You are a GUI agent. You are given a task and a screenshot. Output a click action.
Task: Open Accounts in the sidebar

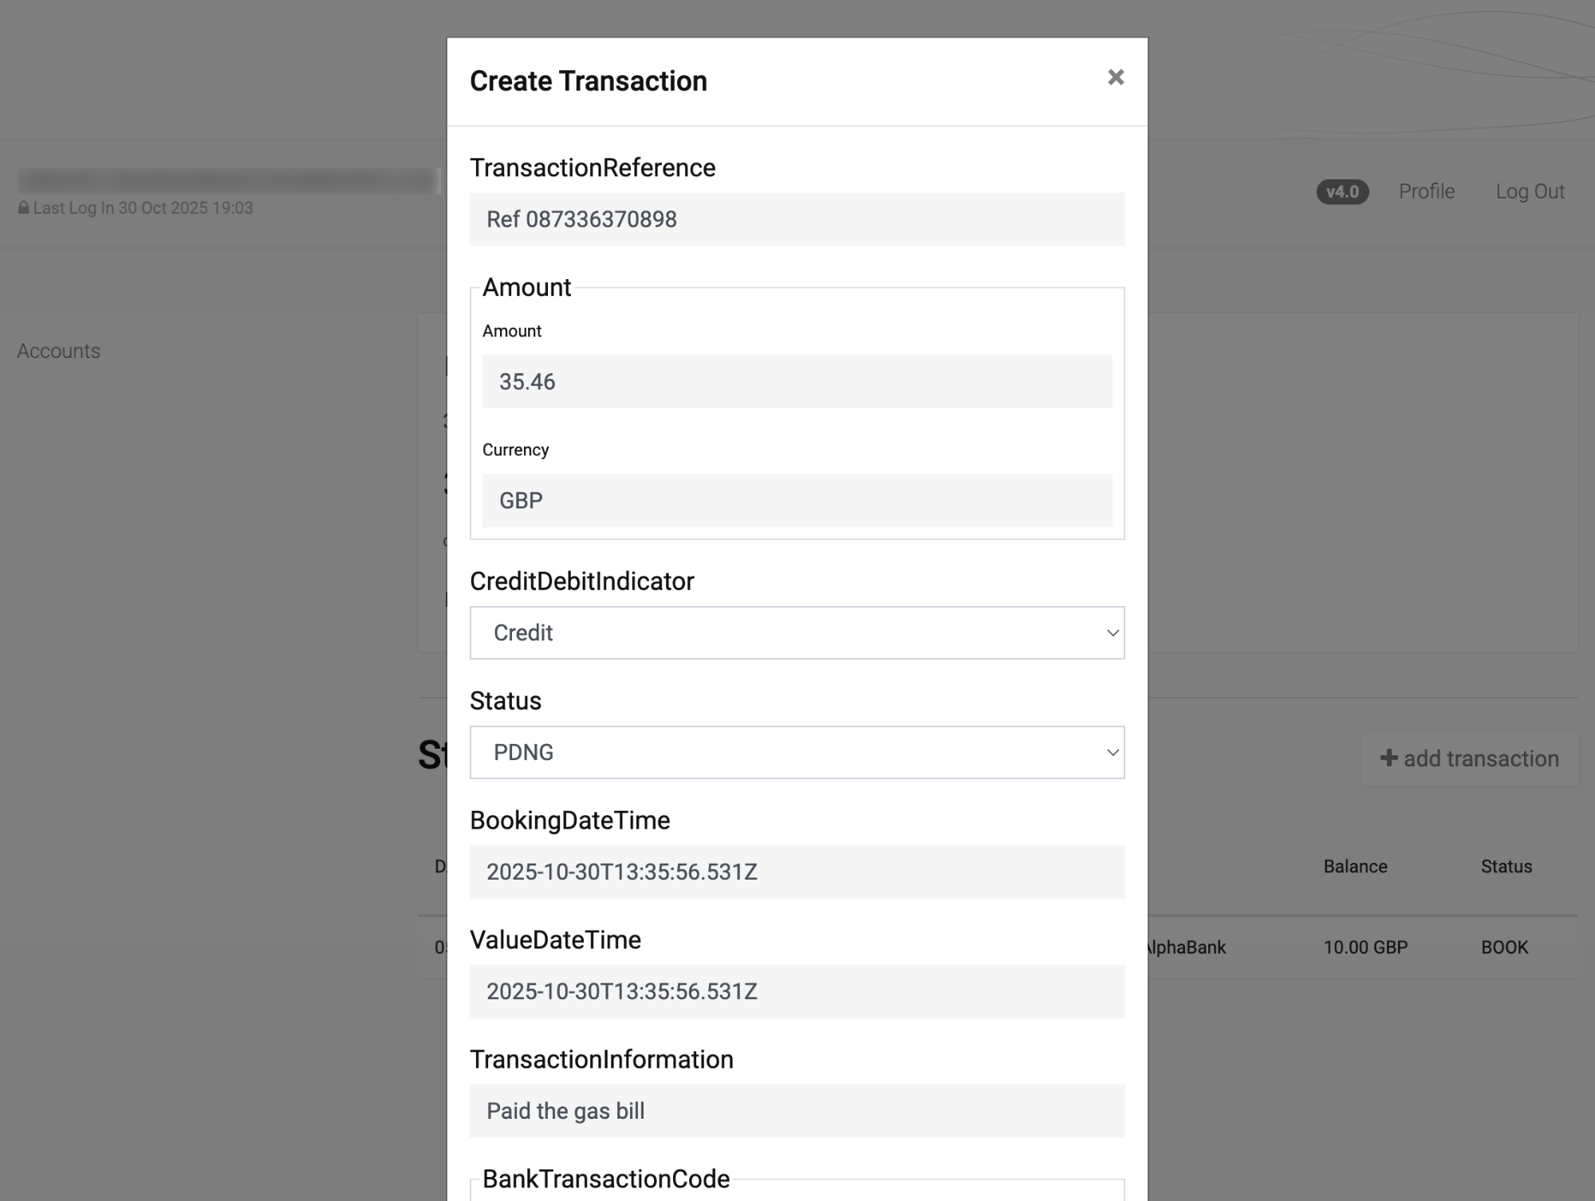[x=59, y=351]
